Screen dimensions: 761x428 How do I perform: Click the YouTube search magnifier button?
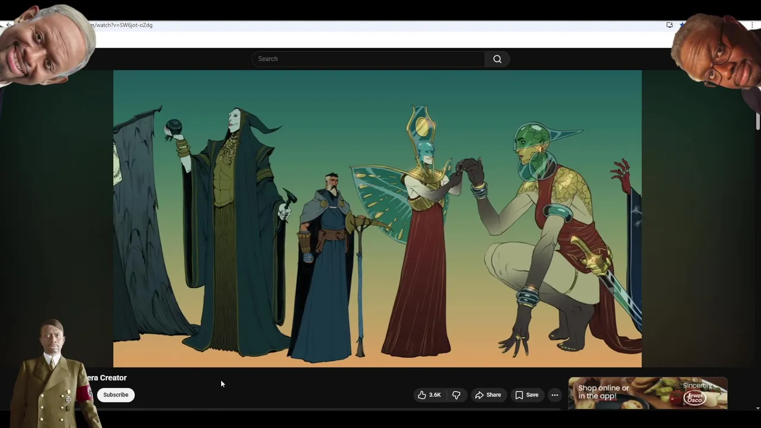click(497, 59)
